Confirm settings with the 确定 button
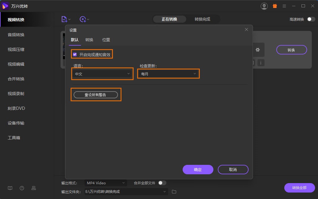The height and width of the screenshot is (199, 318). tap(198, 170)
